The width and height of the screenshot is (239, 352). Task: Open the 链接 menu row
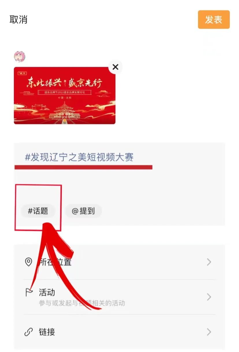click(x=119, y=332)
